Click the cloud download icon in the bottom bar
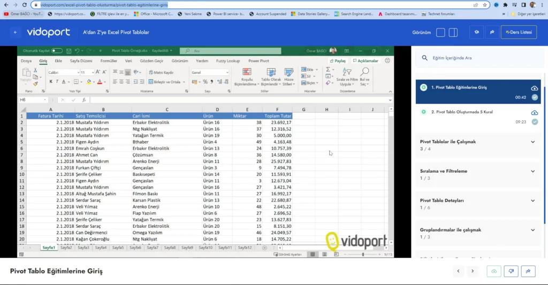548x285 pixels. point(494,271)
